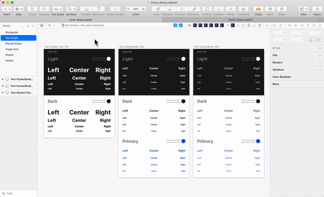Click the Export toolbar icon

(x=317, y=9)
